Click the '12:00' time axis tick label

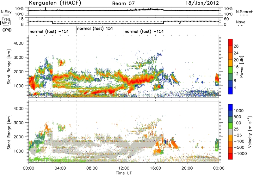[124, 168]
